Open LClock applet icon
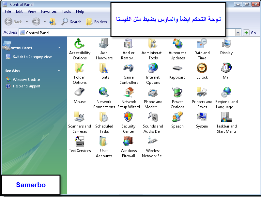 click(202, 68)
